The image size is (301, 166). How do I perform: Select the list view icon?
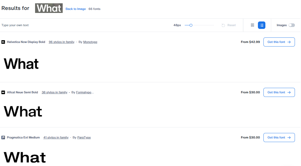(x=262, y=25)
